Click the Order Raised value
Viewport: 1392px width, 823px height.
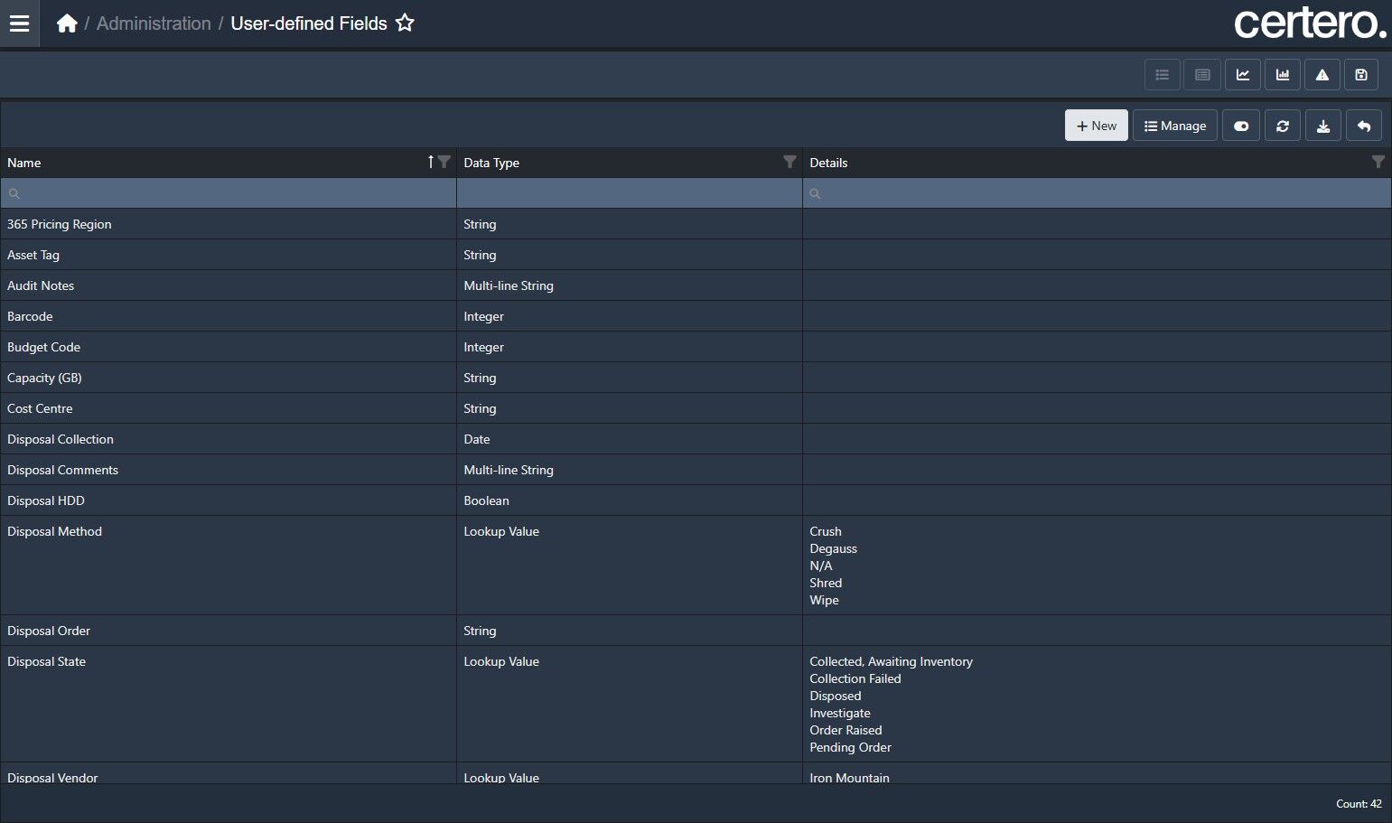tap(845, 730)
